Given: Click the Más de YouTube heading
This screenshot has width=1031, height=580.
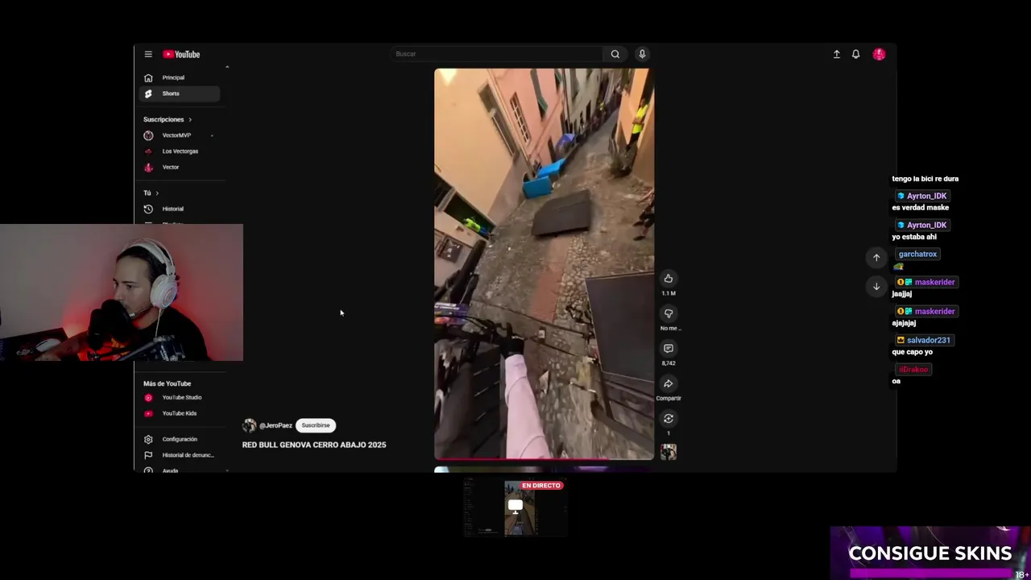Looking at the screenshot, I should (167, 383).
